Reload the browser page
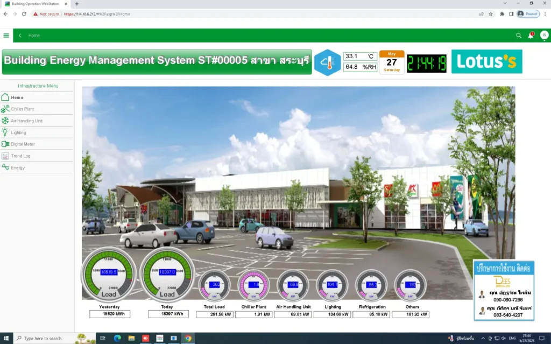The image size is (551, 344). click(24, 14)
